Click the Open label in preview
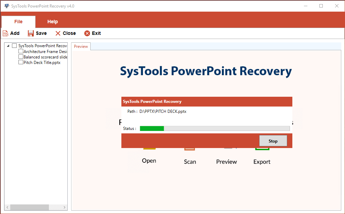Screen dimensions: 345x214 [x=149, y=161]
